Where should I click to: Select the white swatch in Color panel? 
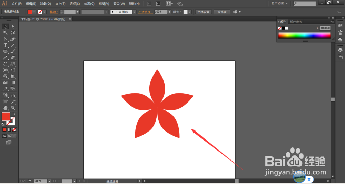[286, 28]
